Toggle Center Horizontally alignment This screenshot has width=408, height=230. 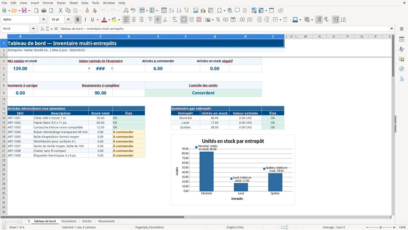pyautogui.click(x=134, y=20)
